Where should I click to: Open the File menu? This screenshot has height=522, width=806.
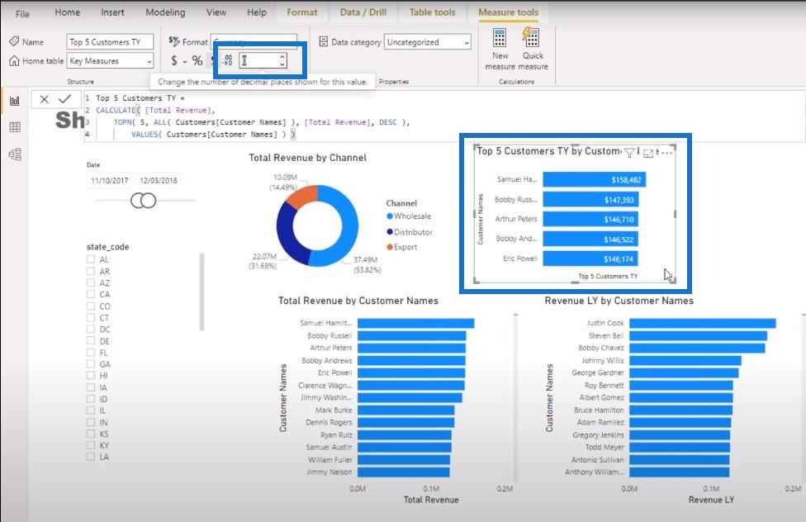pyautogui.click(x=22, y=14)
